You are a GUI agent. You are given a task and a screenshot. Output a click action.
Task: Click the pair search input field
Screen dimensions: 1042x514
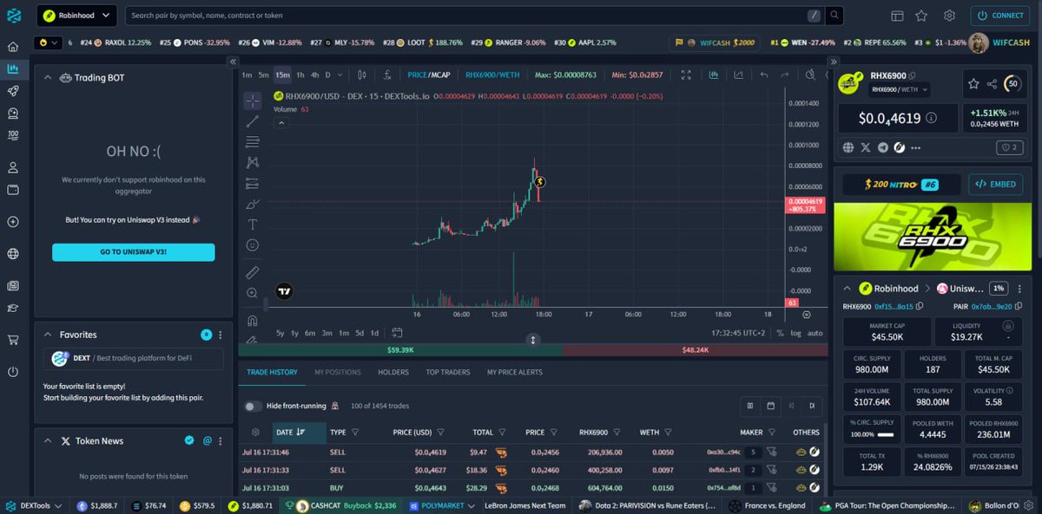465,16
